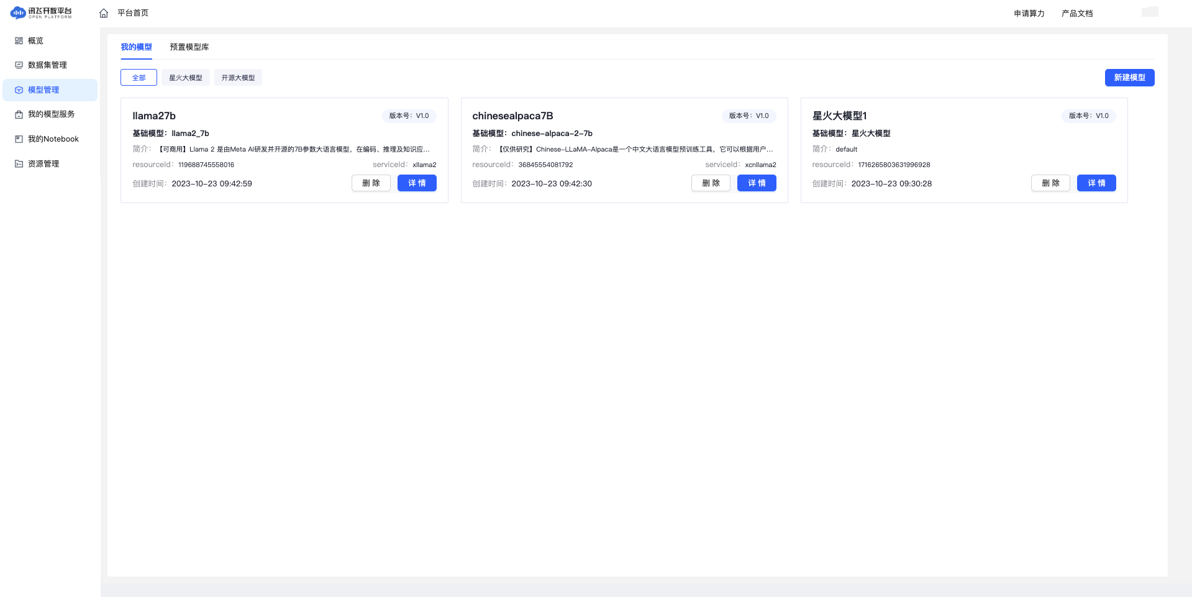The height and width of the screenshot is (597, 1192).
Task: Click the 我的Notebook sidebar icon
Action: pos(19,139)
